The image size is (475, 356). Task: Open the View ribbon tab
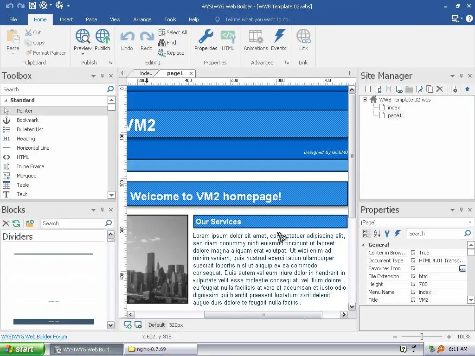[115, 19]
